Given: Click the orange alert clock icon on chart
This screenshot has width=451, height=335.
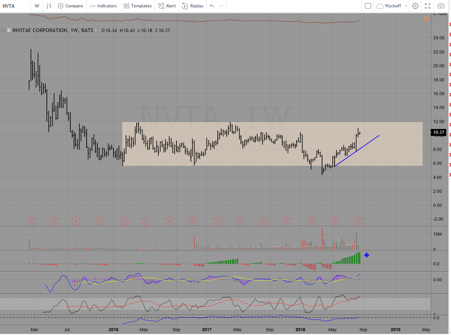Looking at the screenshot, I should click(426, 18).
